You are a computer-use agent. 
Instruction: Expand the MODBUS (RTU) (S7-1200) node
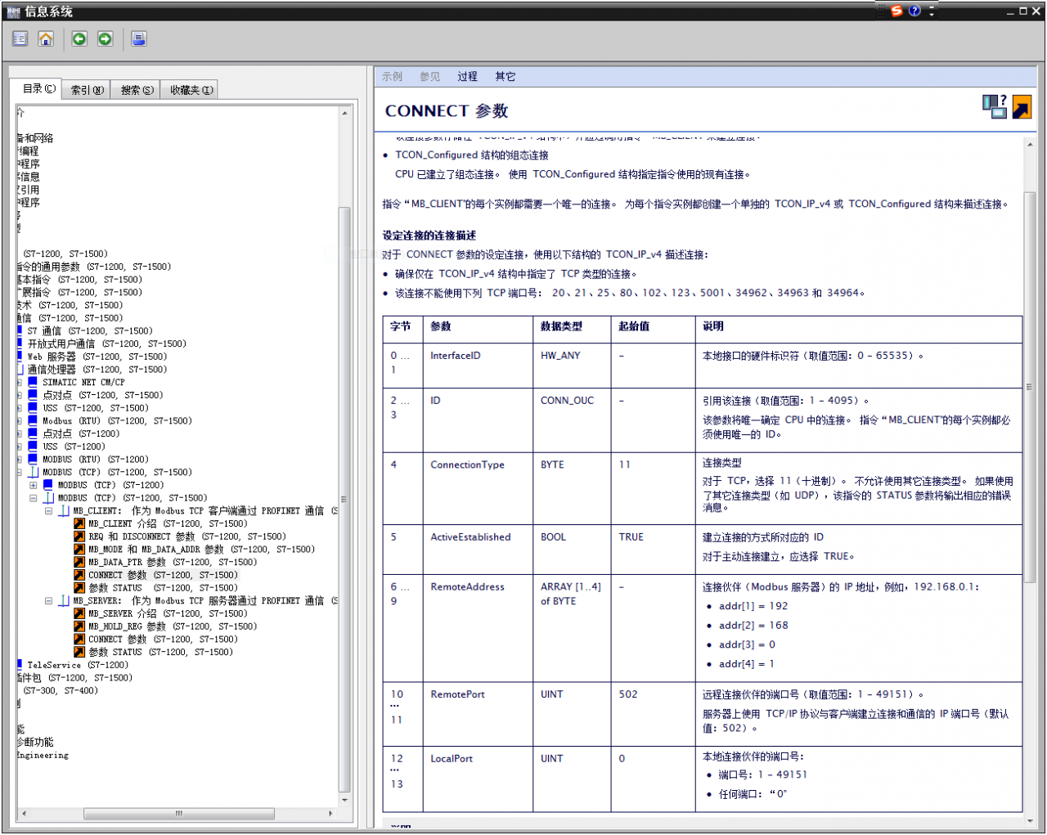(x=20, y=459)
